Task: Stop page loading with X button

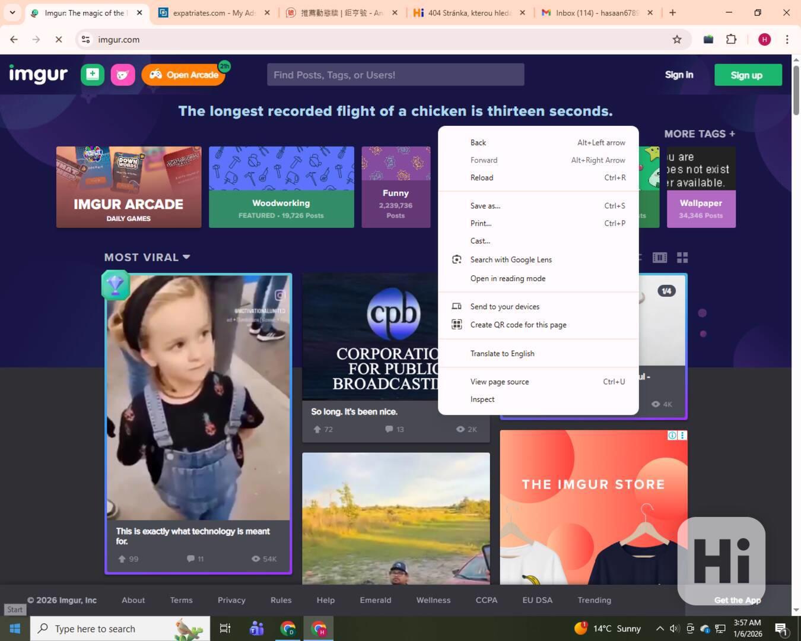Action: tap(58, 39)
